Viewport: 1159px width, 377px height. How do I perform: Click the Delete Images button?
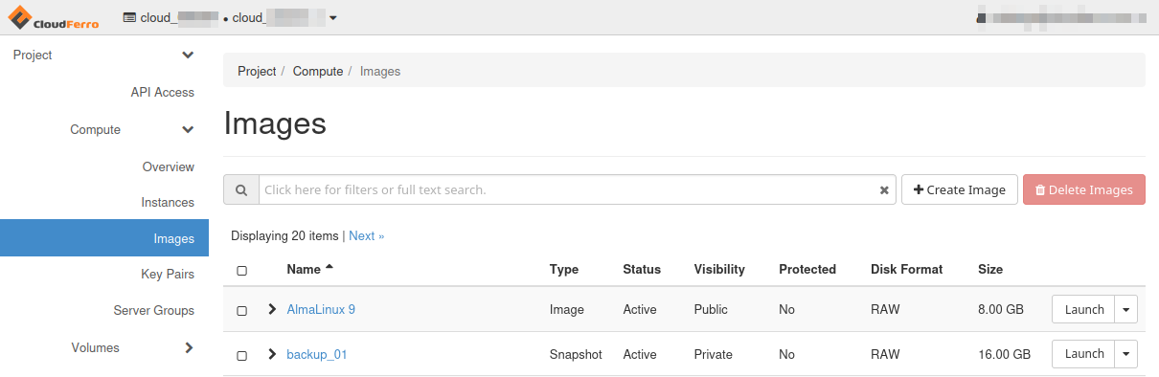pyautogui.click(x=1084, y=189)
